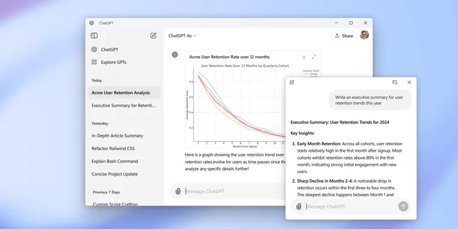The image size is (458, 229).
Task: Attach a file in the companion window
Action: [x=298, y=207]
